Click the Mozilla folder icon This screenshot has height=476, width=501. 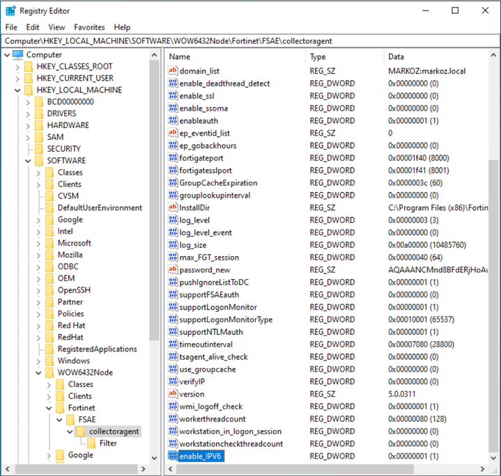pyautogui.click(x=49, y=255)
